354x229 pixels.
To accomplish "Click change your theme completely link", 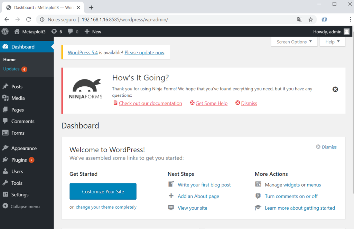I will coord(106,207).
